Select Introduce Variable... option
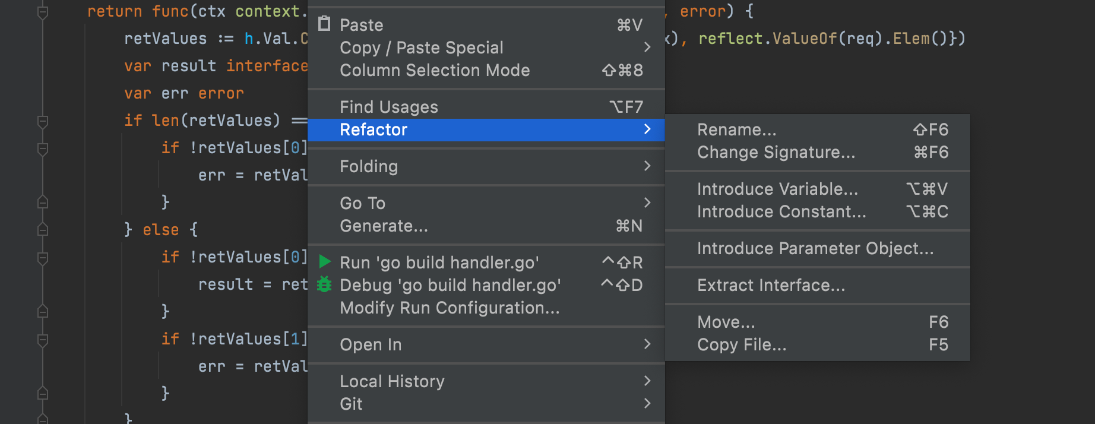This screenshot has height=424, width=1095. (777, 189)
